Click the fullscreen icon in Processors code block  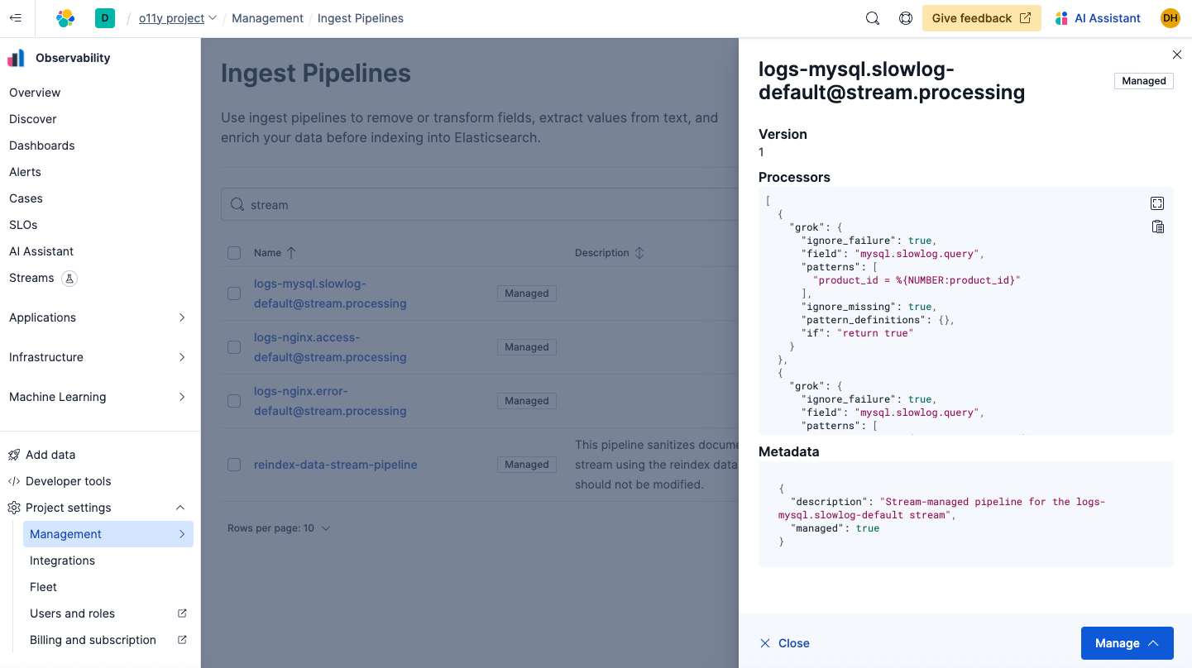point(1157,203)
